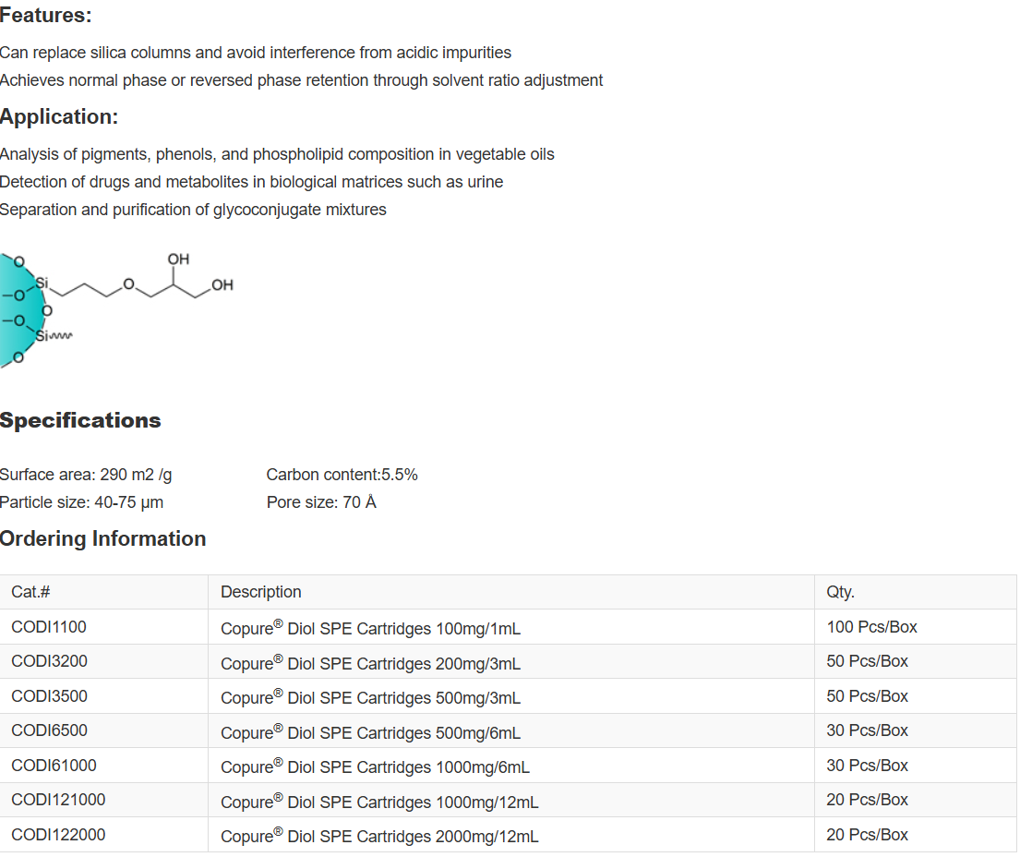1020x857 pixels.
Task: Select catalog number CODI122000
Action: (58, 835)
